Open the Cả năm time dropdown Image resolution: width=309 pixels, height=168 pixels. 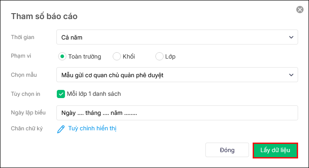click(x=177, y=37)
